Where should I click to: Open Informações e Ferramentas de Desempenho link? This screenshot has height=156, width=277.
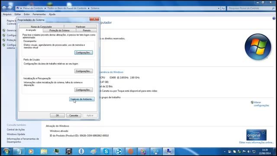(23, 140)
